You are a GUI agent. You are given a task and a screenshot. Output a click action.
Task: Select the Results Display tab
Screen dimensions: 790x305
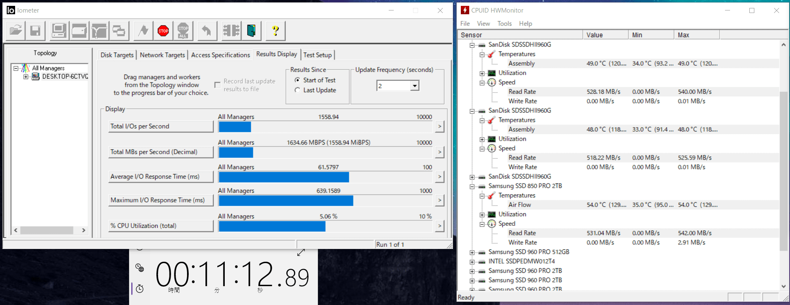pos(277,54)
